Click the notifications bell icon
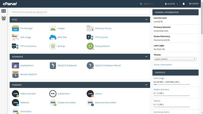This screenshot has width=203, height=114. click(184, 4)
